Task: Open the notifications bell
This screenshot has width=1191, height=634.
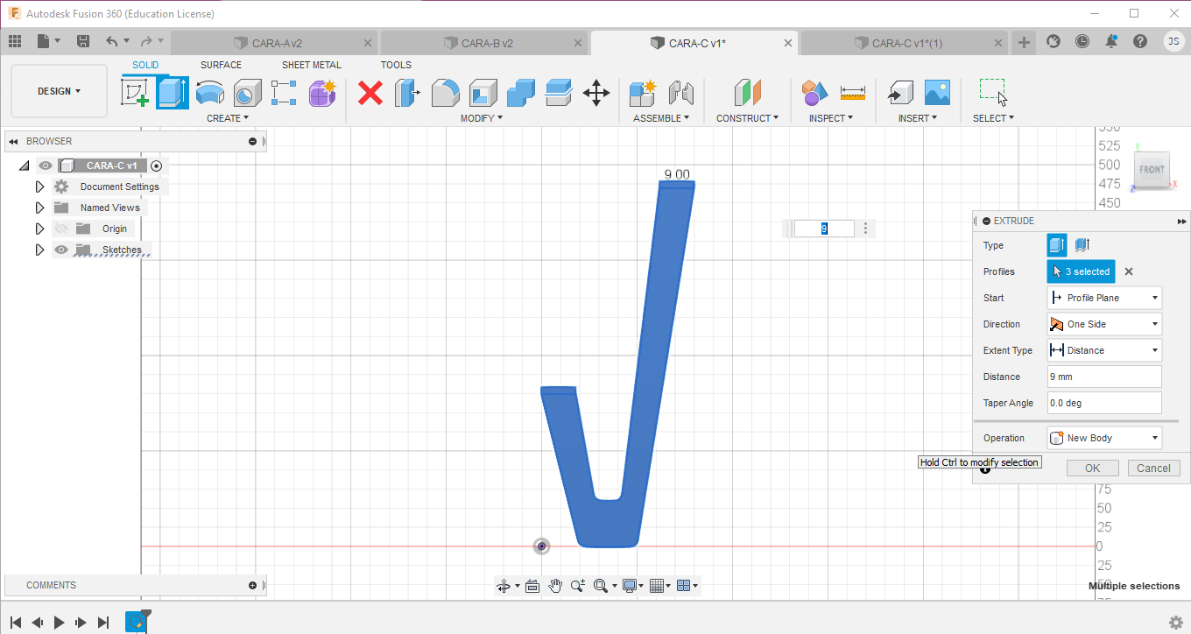Action: pyautogui.click(x=1111, y=41)
